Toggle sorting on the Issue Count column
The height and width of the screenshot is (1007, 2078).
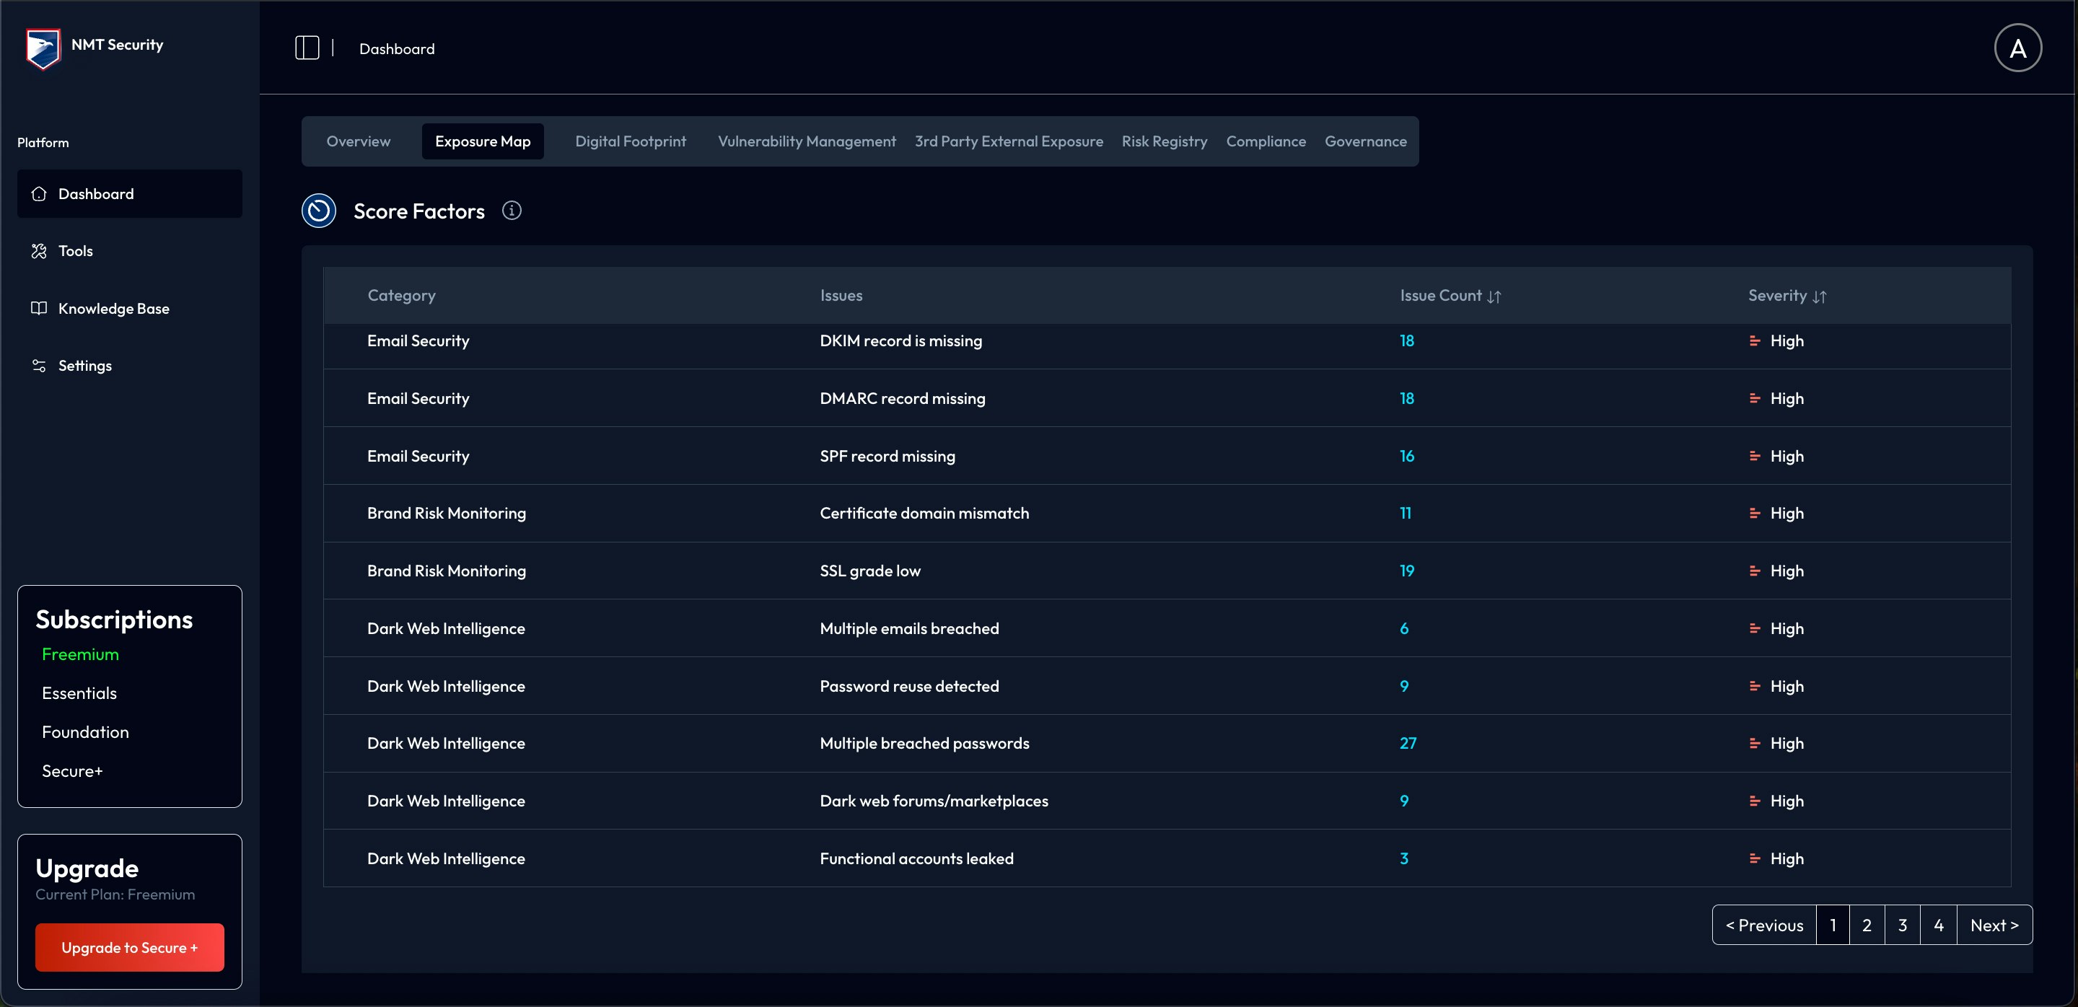pos(1494,296)
